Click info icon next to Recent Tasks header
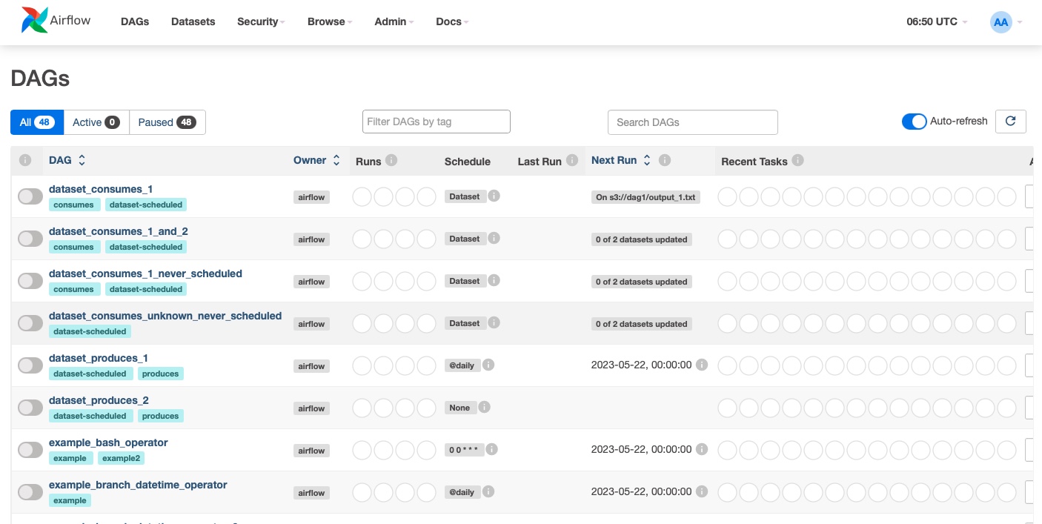Viewport: 1042px width, 524px height. (797, 160)
